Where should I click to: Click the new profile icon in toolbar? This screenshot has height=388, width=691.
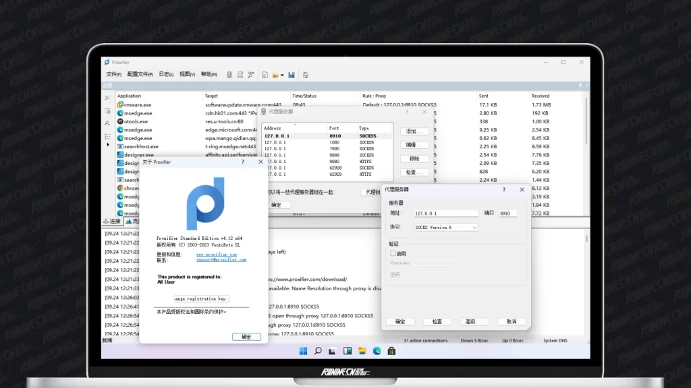tap(265, 75)
